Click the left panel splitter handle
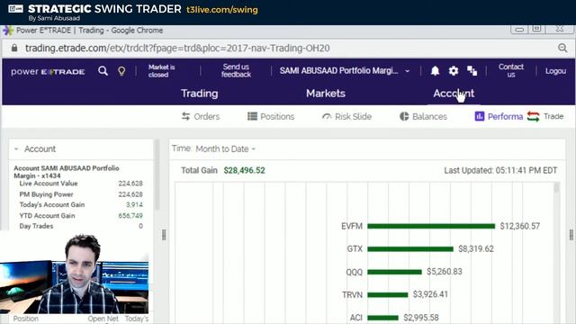Image resolution: width=576 pixels, height=324 pixels. [x=164, y=235]
